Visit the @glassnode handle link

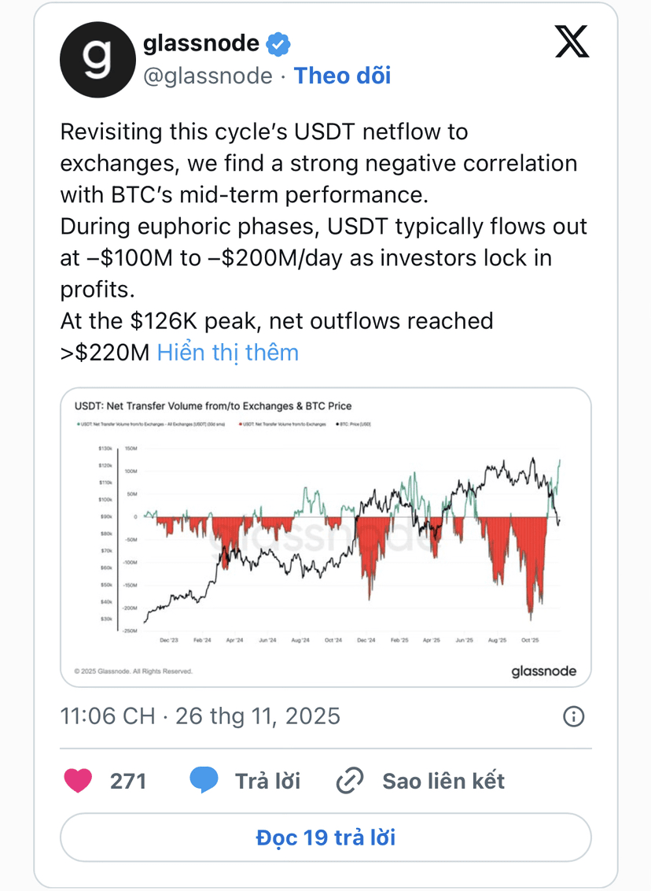pyautogui.click(x=208, y=76)
